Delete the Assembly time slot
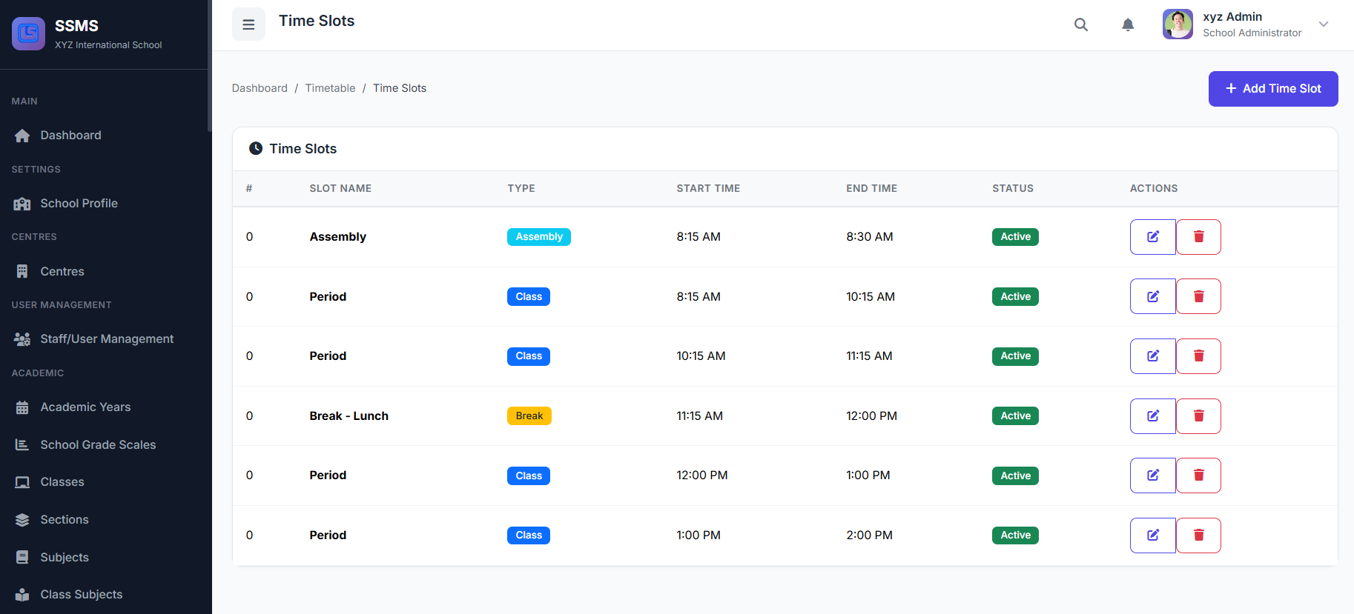Image resolution: width=1354 pixels, height=614 pixels. coord(1198,237)
